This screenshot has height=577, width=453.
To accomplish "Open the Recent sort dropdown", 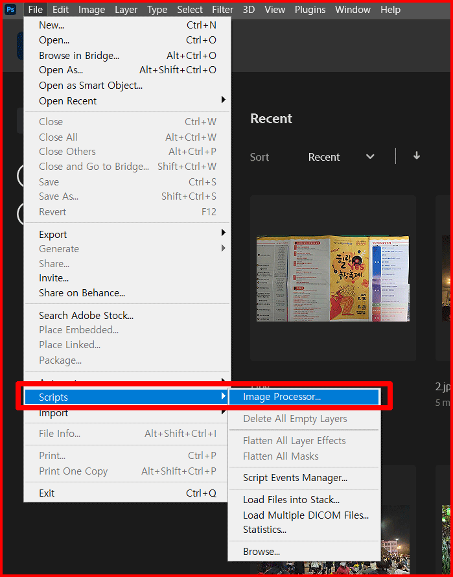I will 341,157.
